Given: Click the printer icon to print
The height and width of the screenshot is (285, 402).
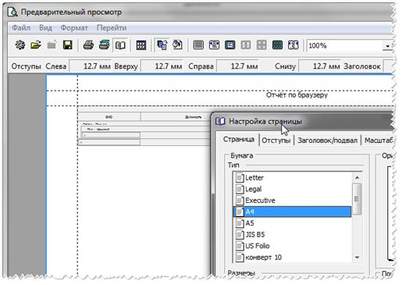Looking at the screenshot, I should tap(88, 45).
